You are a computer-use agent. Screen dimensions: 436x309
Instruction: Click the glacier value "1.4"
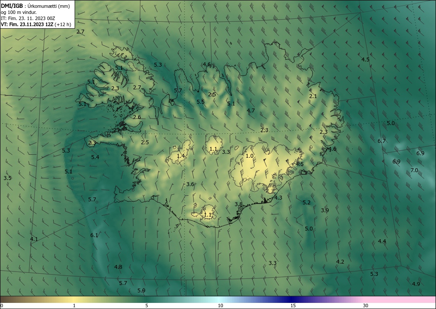[181, 156]
